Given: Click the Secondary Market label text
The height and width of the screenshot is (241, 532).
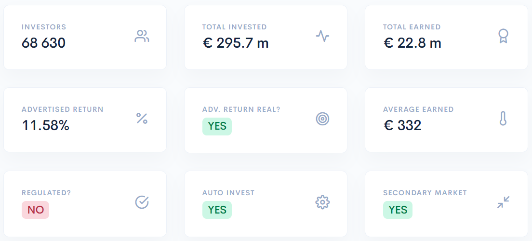Looking at the screenshot, I should point(425,193).
